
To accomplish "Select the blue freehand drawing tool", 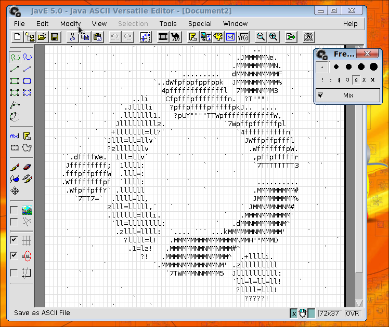I will coord(27,57).
